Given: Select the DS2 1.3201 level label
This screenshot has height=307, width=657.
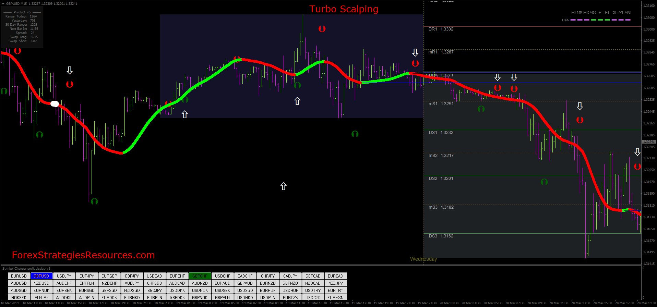Looking at the screenshot, I should pos(441,179).
